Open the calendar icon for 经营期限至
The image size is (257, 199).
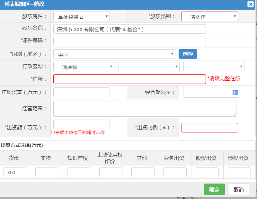pos(235,92)
